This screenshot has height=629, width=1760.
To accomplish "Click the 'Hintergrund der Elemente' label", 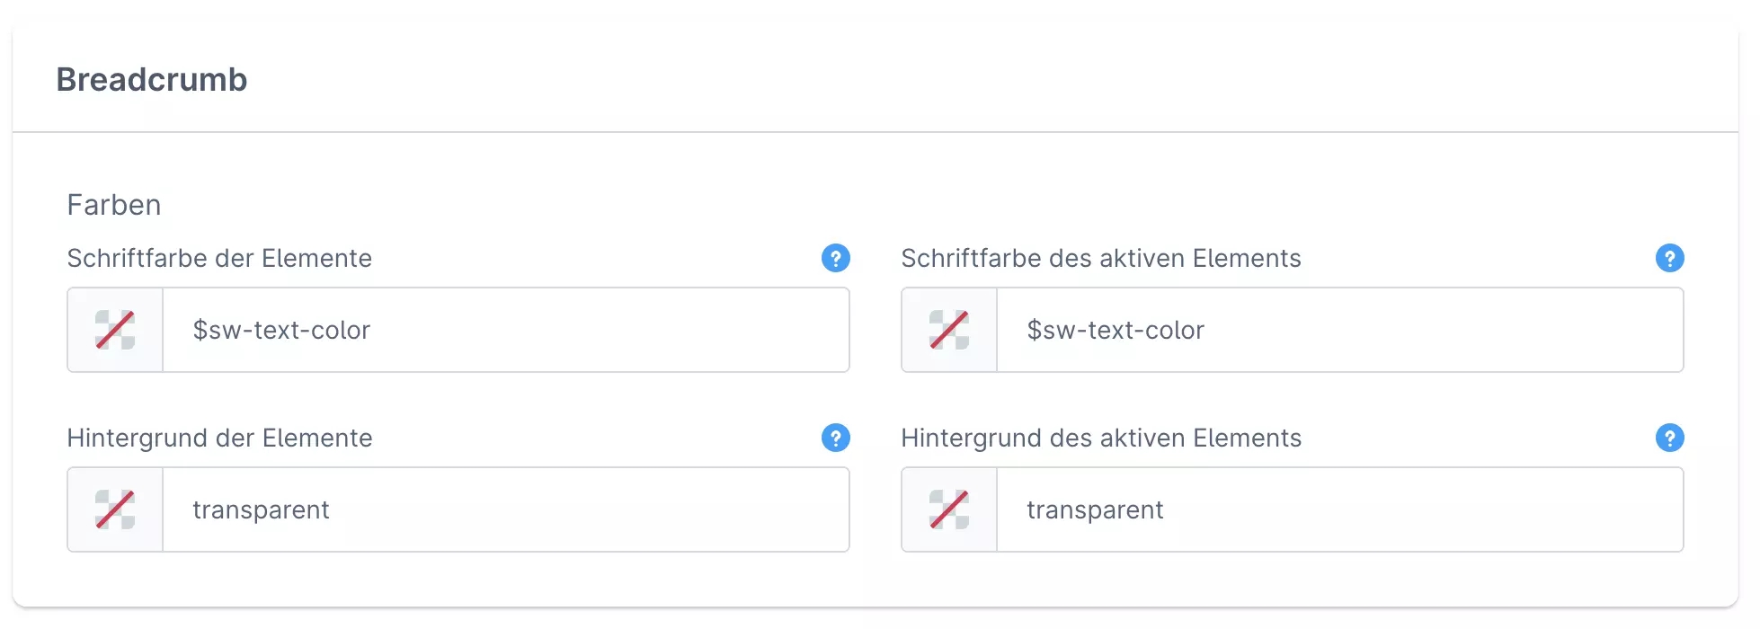I will point(219,439).
